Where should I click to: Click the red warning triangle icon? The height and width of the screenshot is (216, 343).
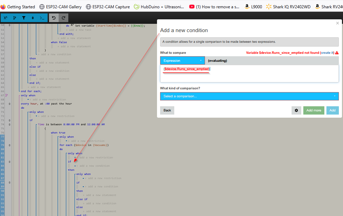[x=337, y=53]
